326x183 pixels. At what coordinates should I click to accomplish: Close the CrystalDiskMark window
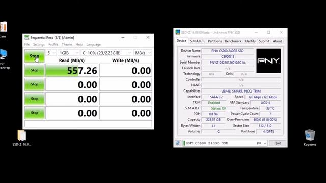[x=148, y=37]
